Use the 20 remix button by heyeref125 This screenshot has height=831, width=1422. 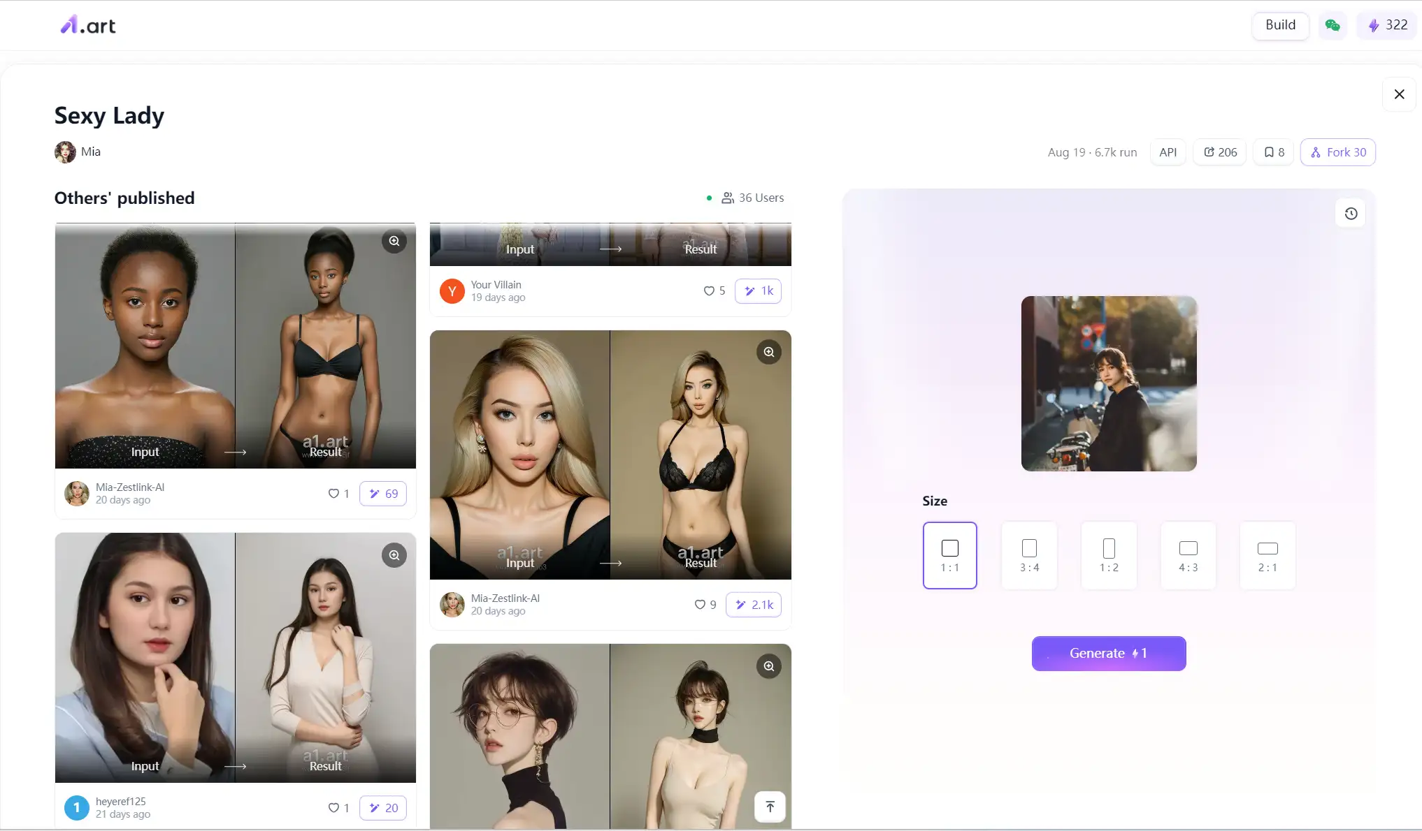pos(383,808)
